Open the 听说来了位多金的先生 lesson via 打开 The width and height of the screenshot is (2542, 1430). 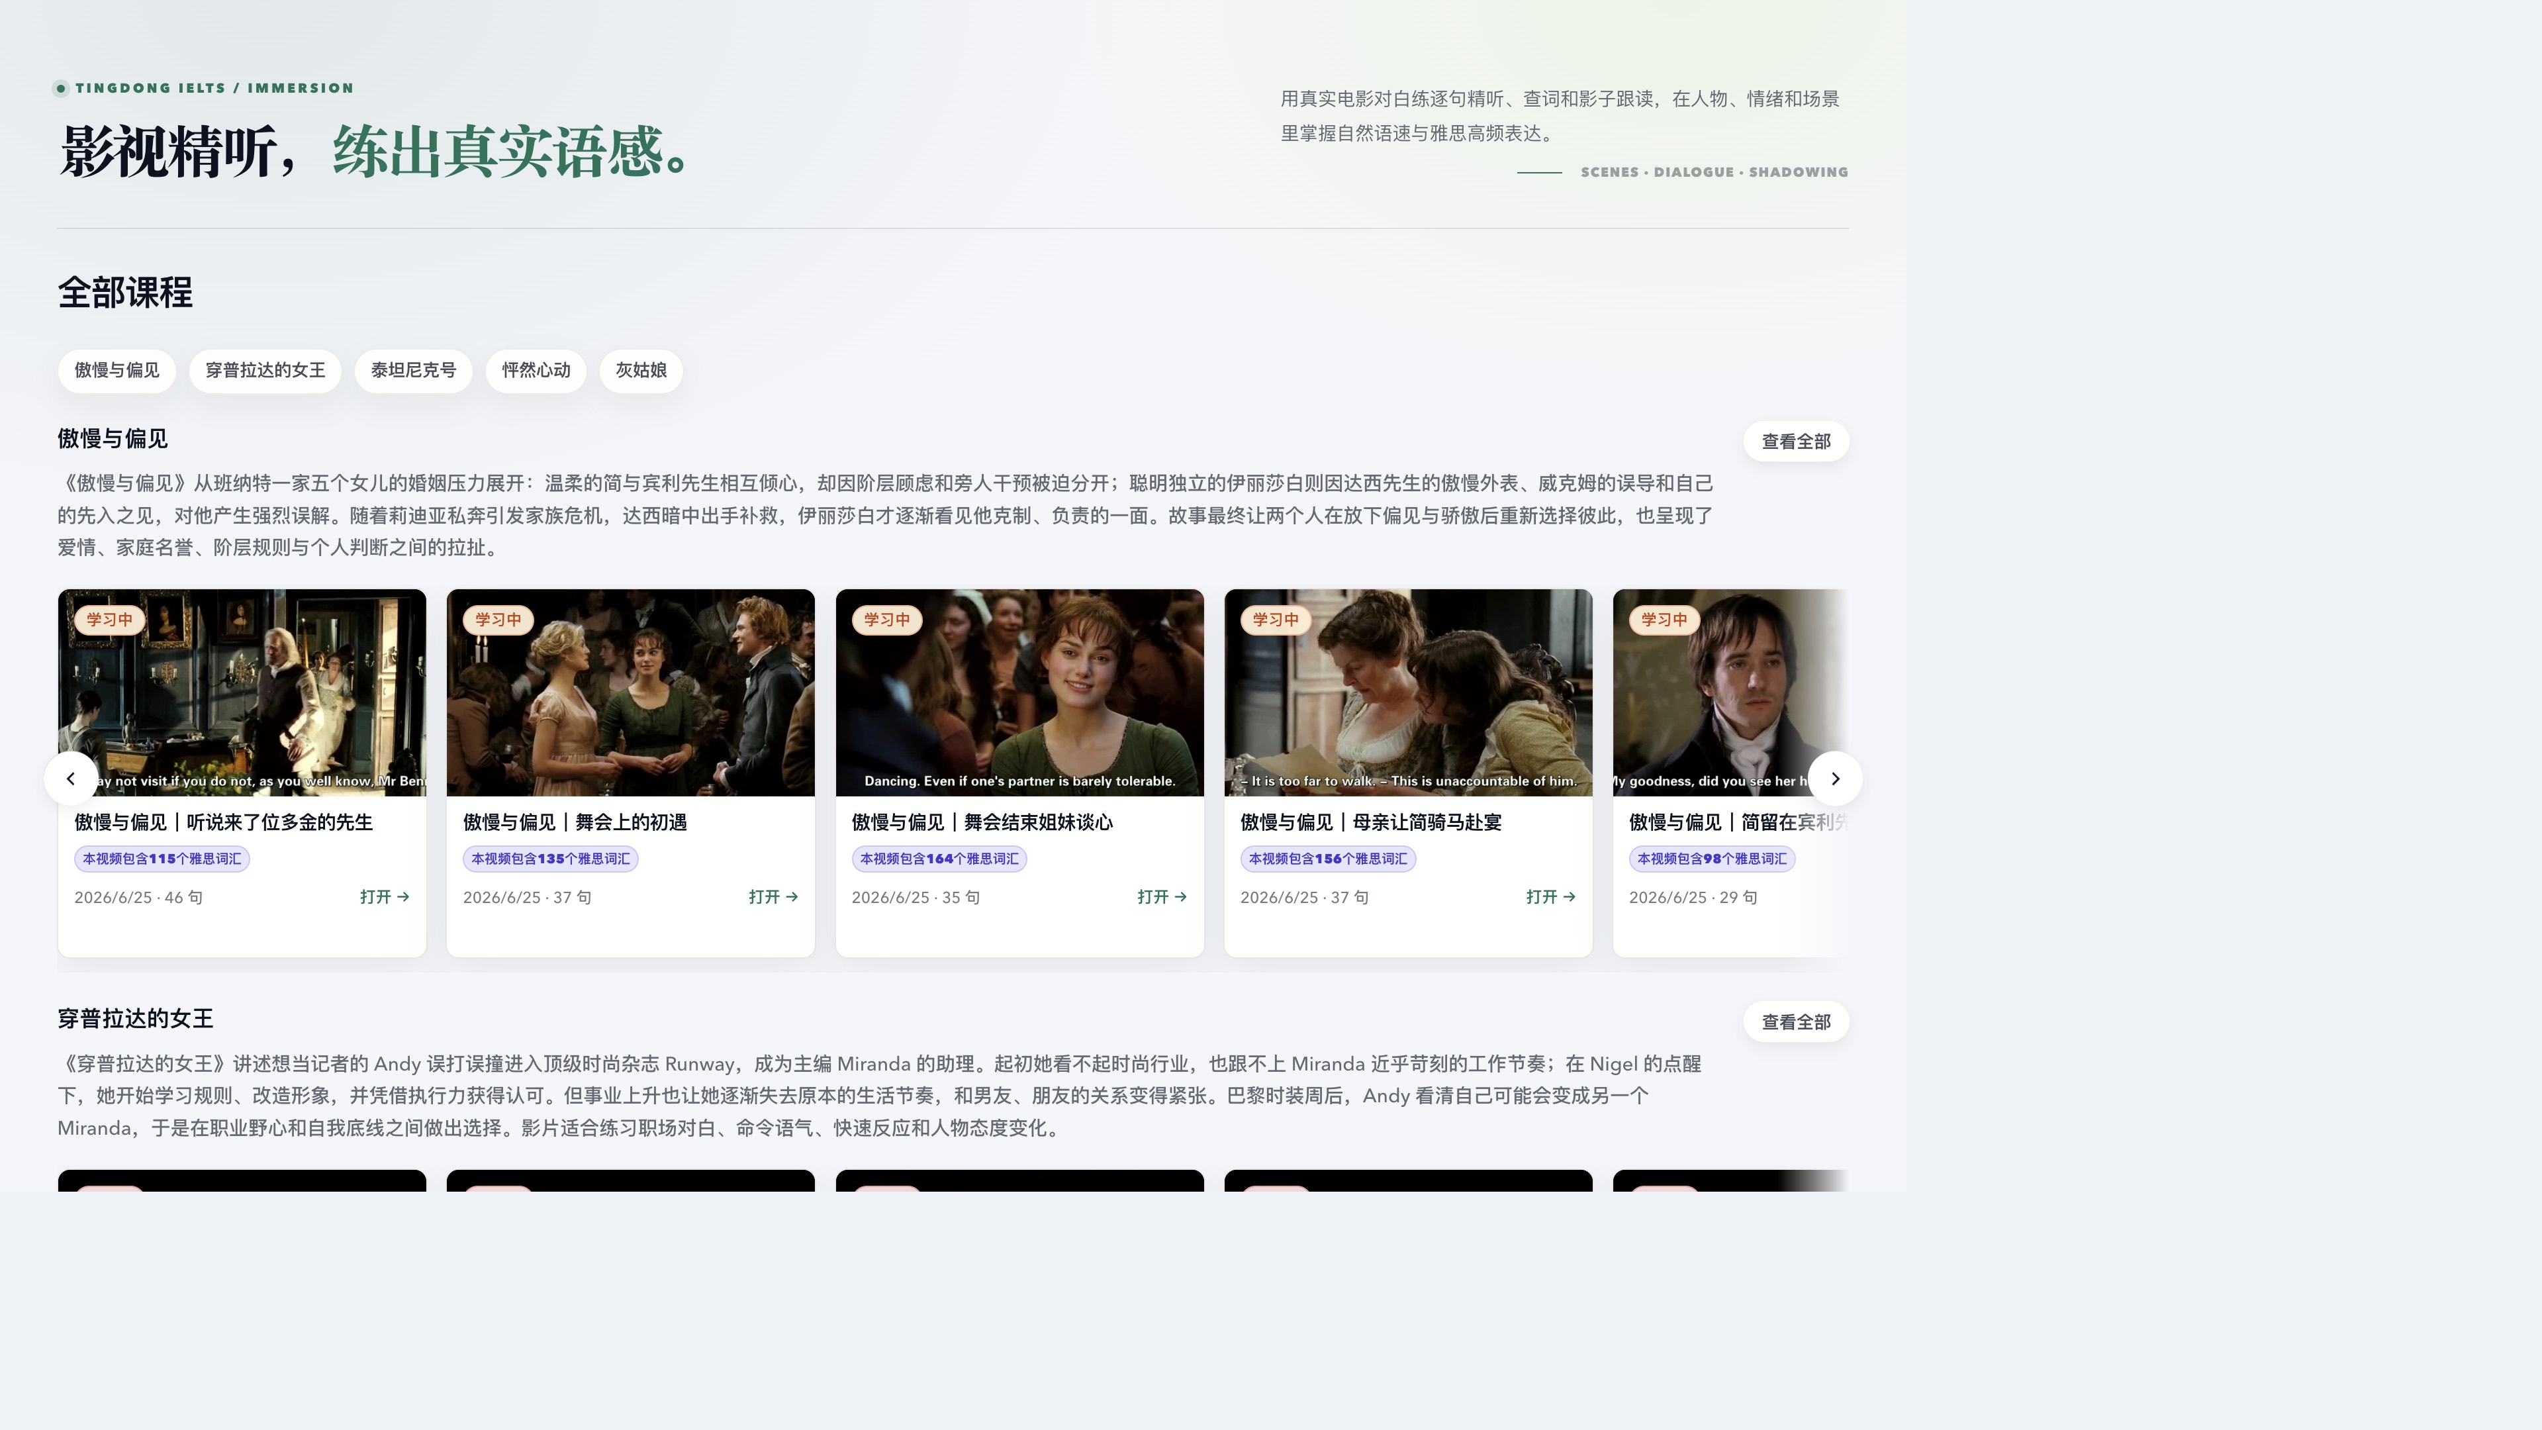[x=384, y=897]
